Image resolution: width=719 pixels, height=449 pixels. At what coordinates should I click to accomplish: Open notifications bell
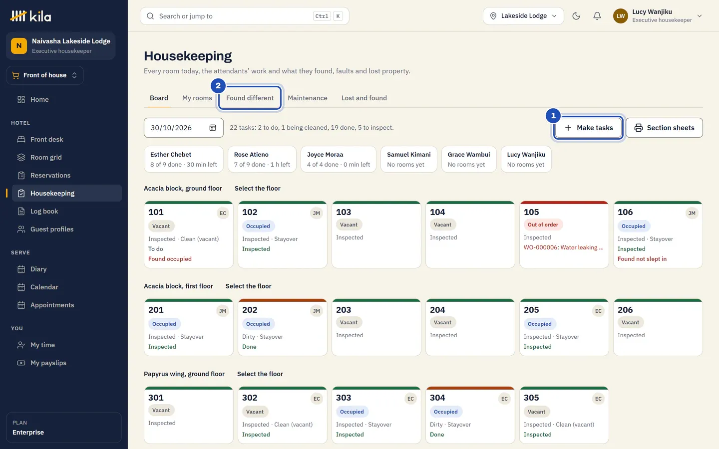coord(597,16)
